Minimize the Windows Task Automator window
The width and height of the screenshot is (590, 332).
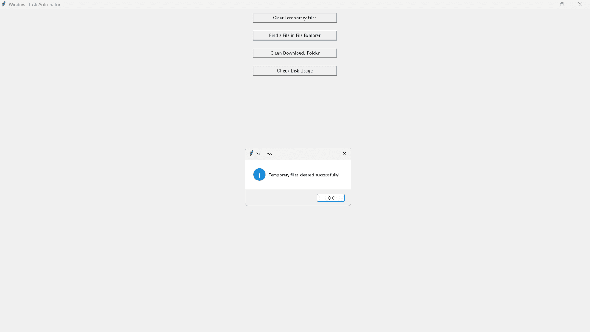pos(544,4)
